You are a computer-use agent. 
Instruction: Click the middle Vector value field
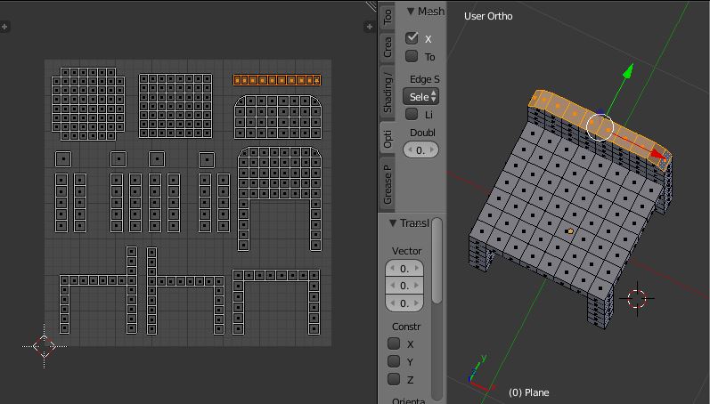(404, 286)
